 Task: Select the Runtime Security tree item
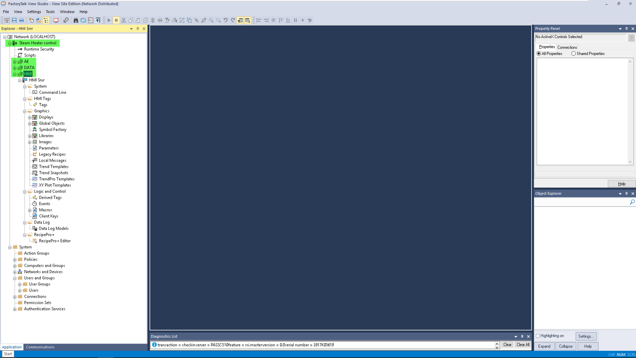(39, 49)
